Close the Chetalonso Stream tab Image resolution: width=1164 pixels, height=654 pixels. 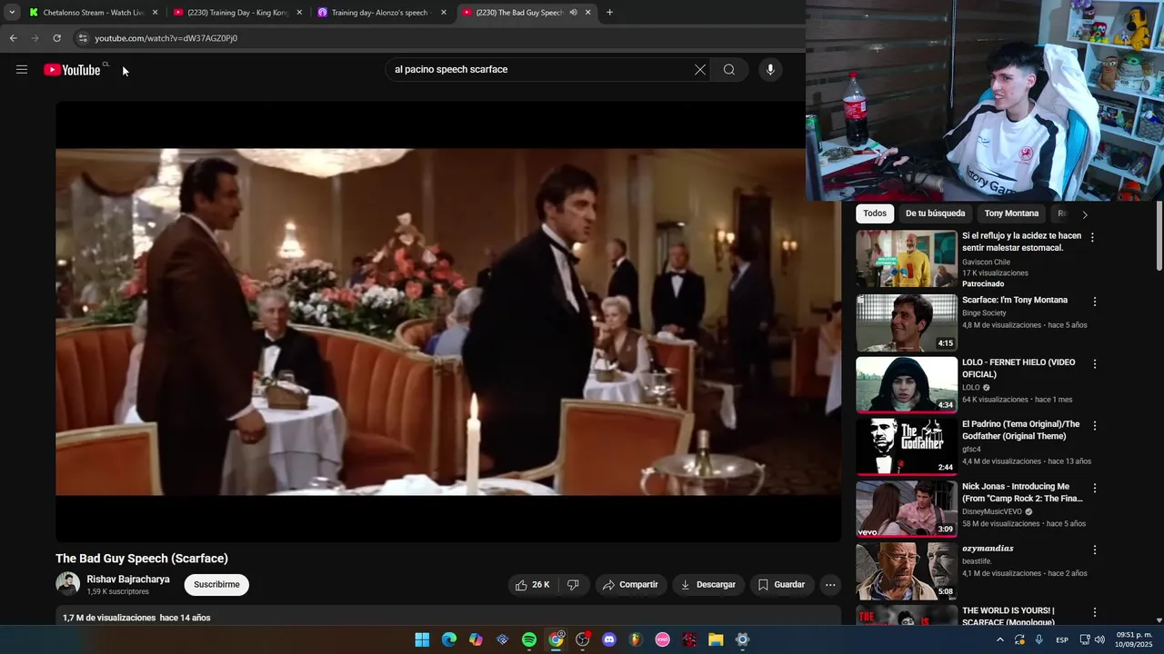(x=155, y=13)
